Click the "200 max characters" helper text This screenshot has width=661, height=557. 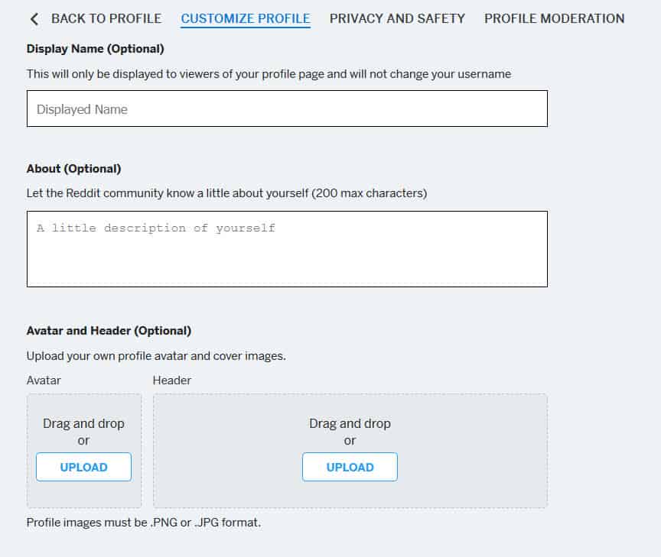(369, 193)
